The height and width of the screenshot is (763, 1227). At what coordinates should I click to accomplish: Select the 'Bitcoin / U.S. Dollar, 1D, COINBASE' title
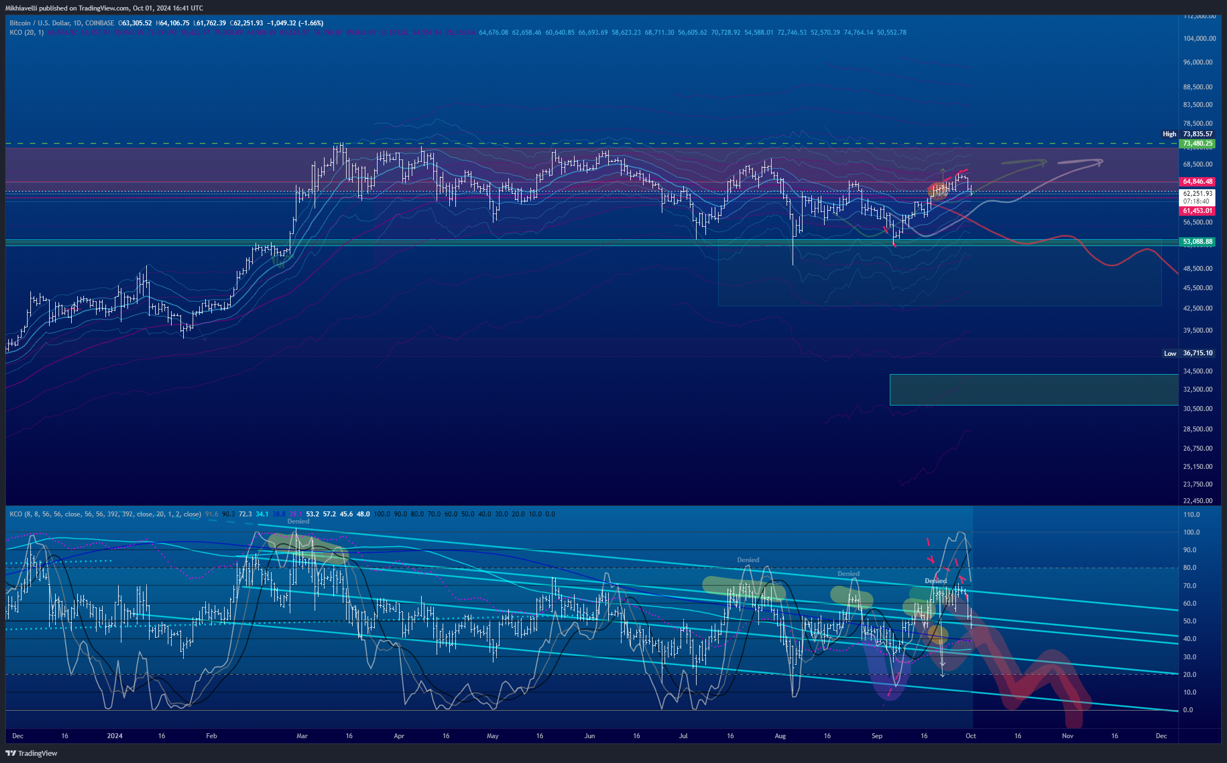pos(62,23)
